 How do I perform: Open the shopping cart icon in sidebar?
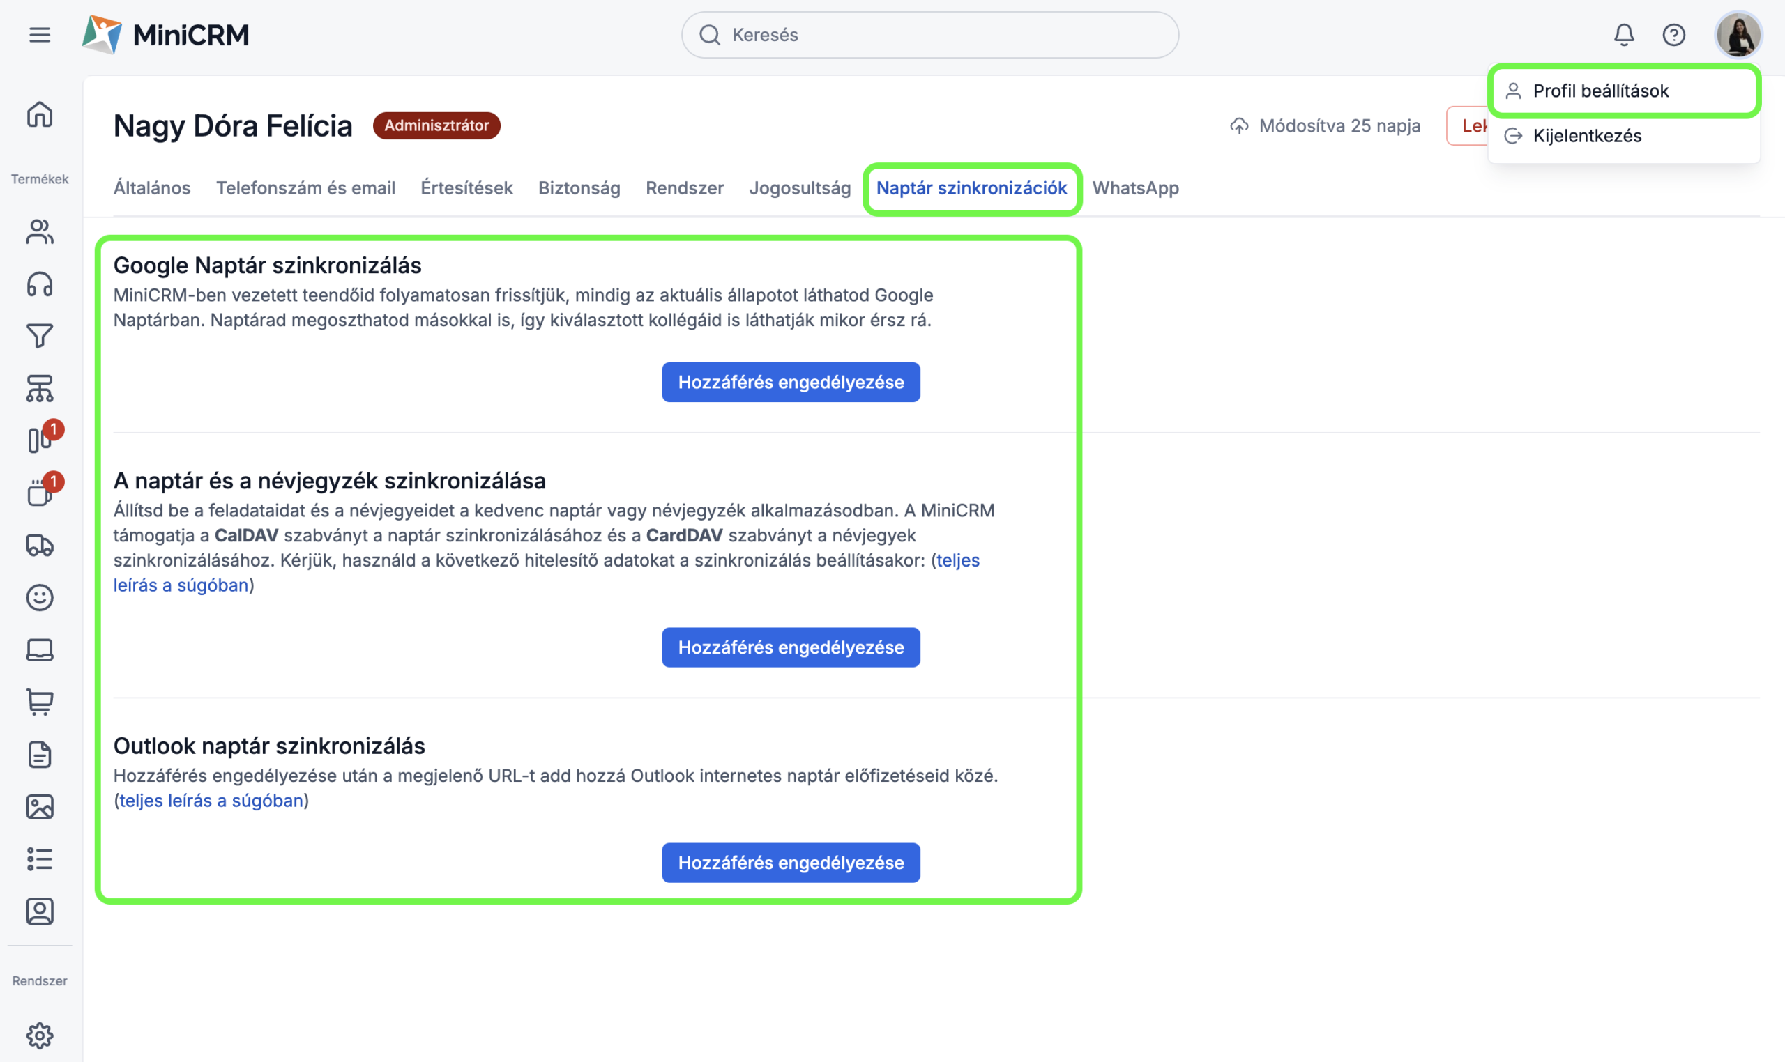coord(39,702)
